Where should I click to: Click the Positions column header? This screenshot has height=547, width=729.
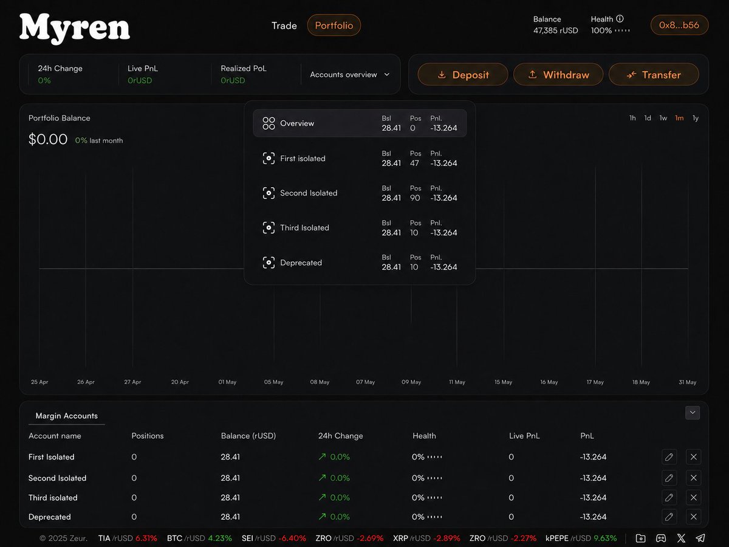(148, 436)
